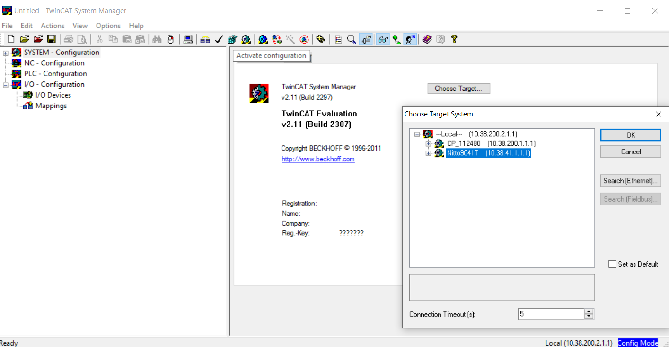Create a new configuration with New icon

tap(11, 39)
